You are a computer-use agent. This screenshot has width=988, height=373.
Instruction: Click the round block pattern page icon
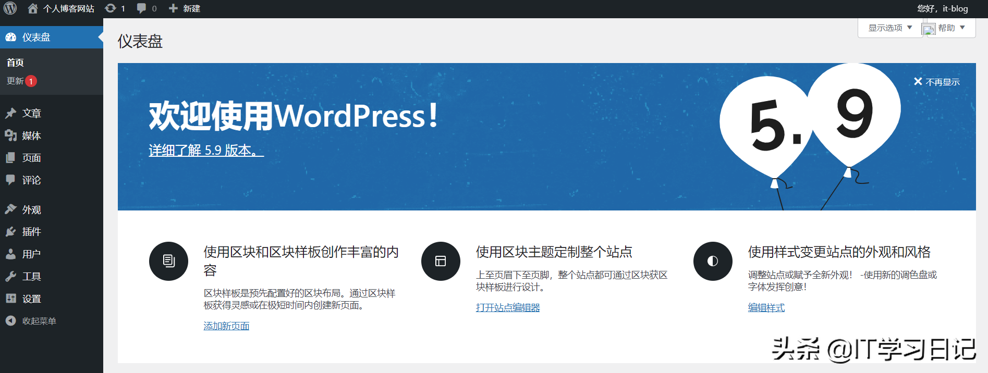168,261
